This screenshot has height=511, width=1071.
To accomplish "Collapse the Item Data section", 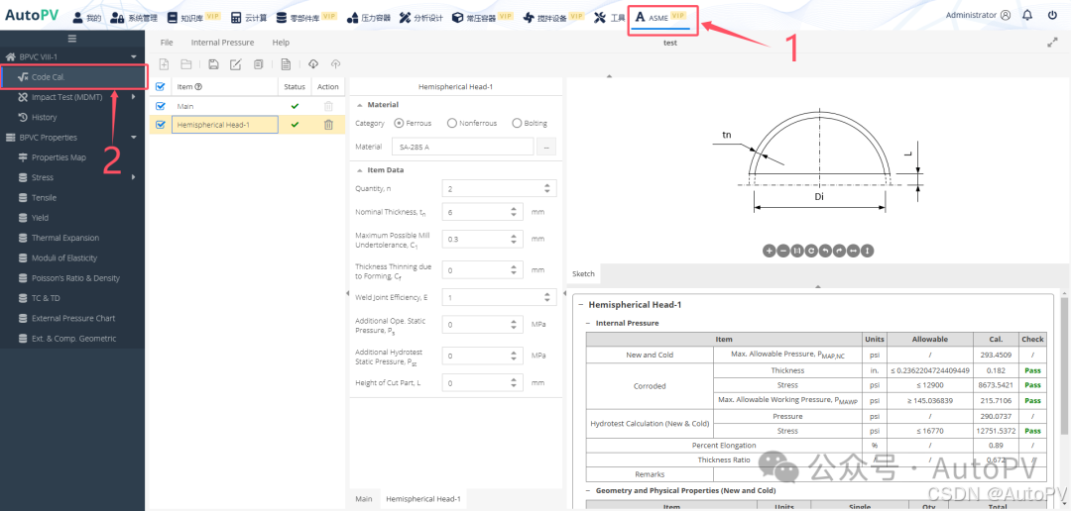I will point(360,170).
